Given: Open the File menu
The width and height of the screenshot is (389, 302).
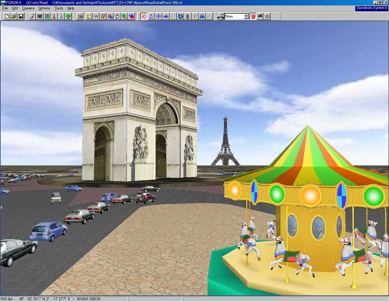Looking at the screenshot, I should click(5, 8).
